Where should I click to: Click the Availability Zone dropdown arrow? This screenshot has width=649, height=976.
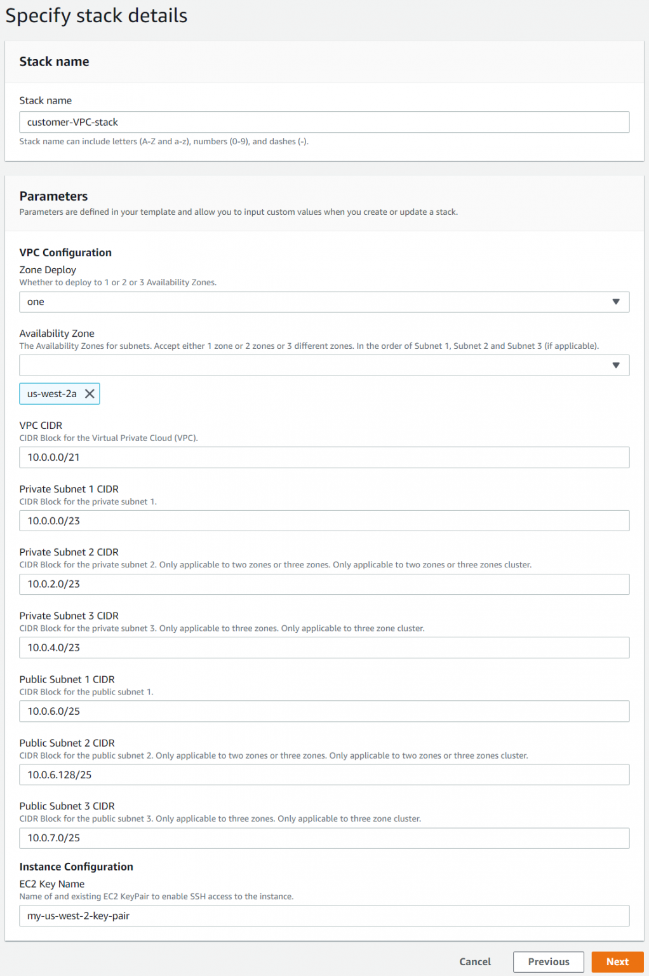coord(615,365)
